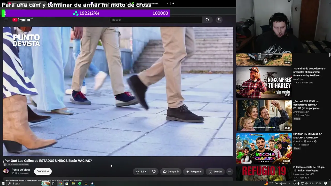Click the 'Con doblaje automático' label
Screen dimensions: 331x186
[x=16, y=165]
